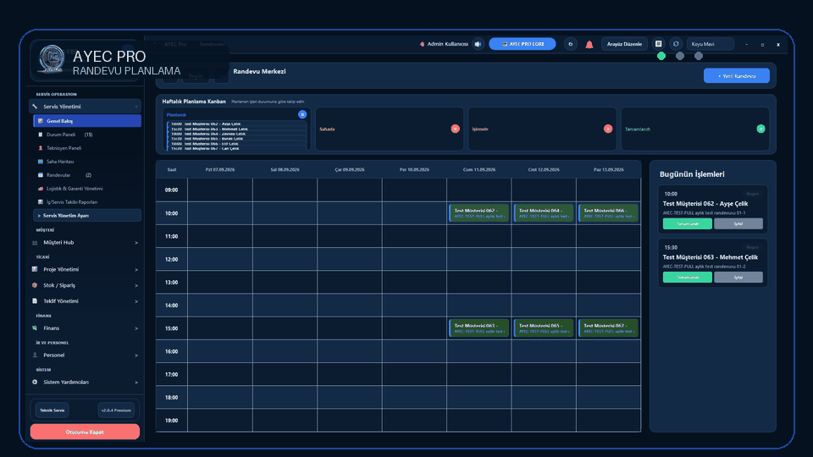Click the Lojistik & Garanti Yönetimi truck icon
Screen dimensions: 813x457
pyautogui.click(x=41, y=189)
